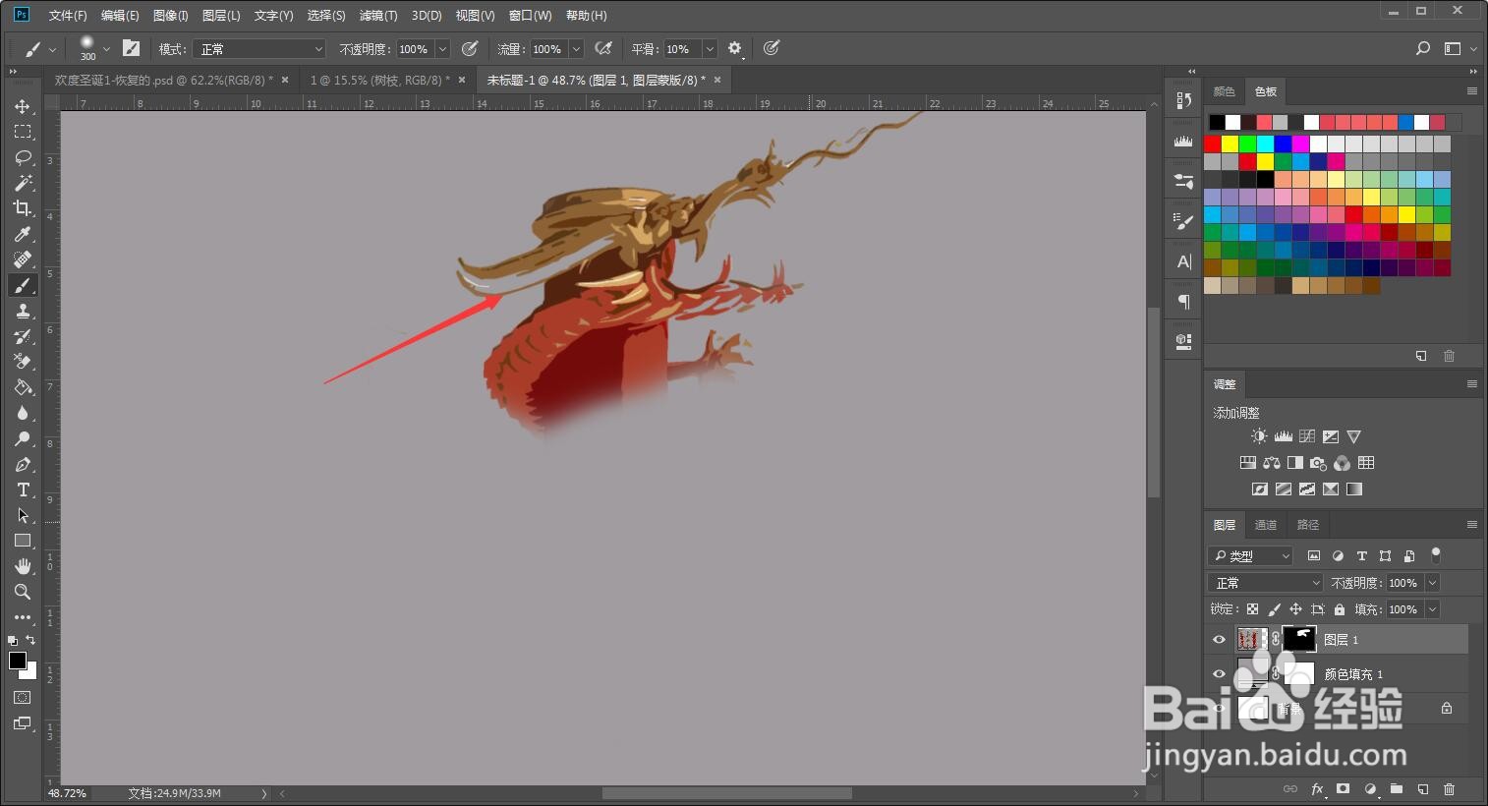Toggle airbrush build-up effect
The width and height of the screenshot is (1488, 806).
(603, 48)
